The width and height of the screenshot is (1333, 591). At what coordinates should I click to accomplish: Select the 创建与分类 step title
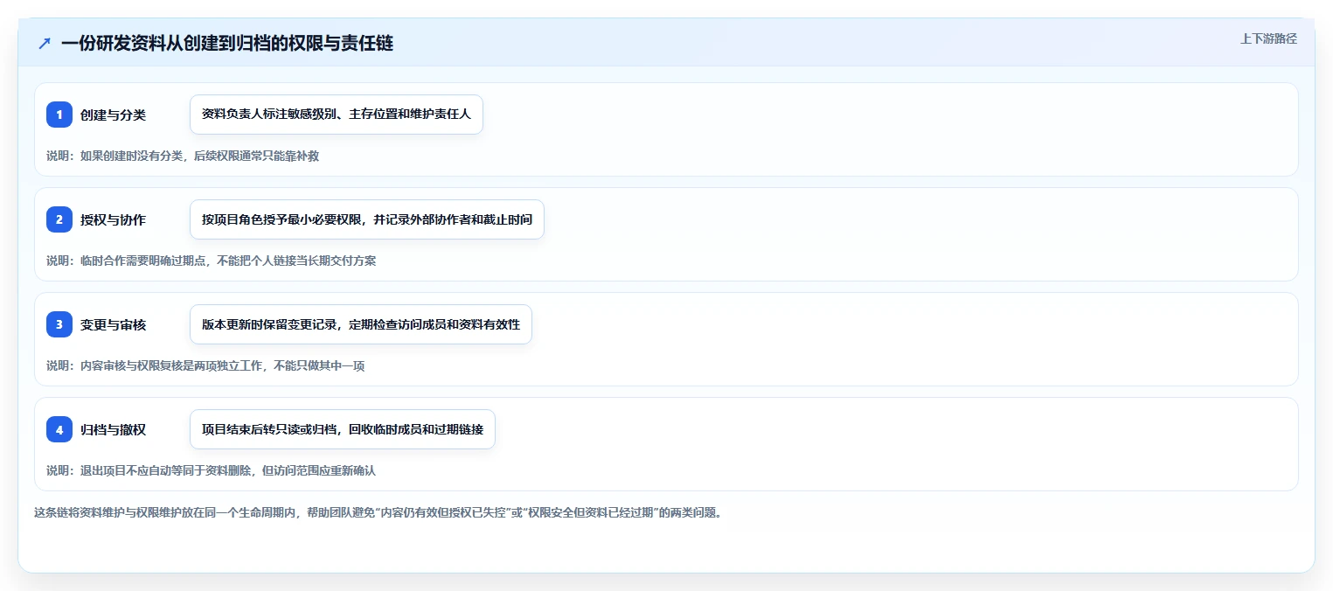click(x=114, y=115)
